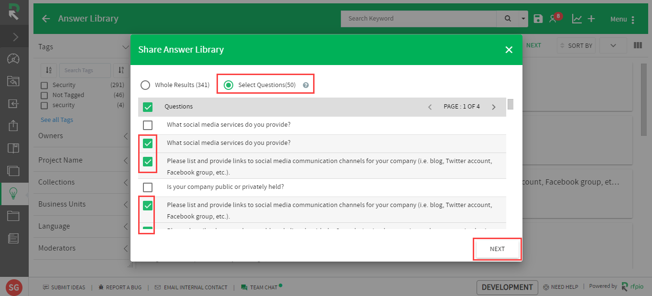Screen dimensions: 652x296
Task: Click SUBMIT IDEAS in footer
Action: [x=64, y=287]
